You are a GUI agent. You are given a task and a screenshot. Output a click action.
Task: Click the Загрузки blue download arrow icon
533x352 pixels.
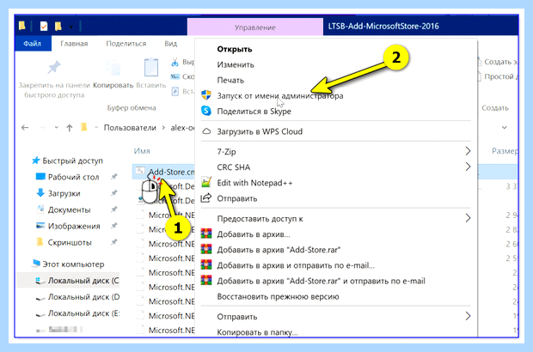tap(40, 193)
